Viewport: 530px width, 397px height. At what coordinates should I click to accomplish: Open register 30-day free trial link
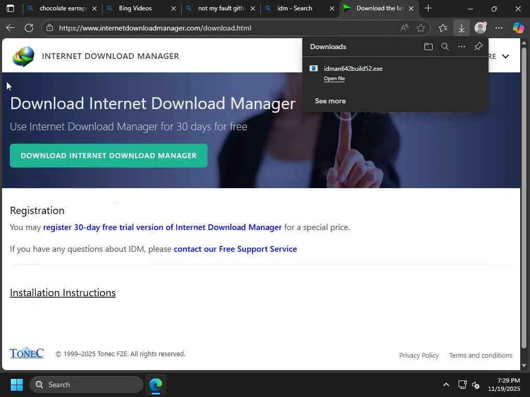(162, 227)
